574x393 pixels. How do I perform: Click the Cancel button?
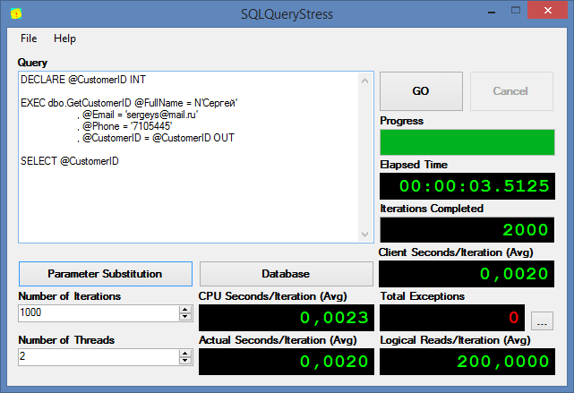[x=511, y=91]
